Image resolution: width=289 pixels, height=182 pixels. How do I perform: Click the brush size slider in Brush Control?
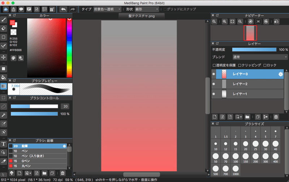[x=34, y=106]
